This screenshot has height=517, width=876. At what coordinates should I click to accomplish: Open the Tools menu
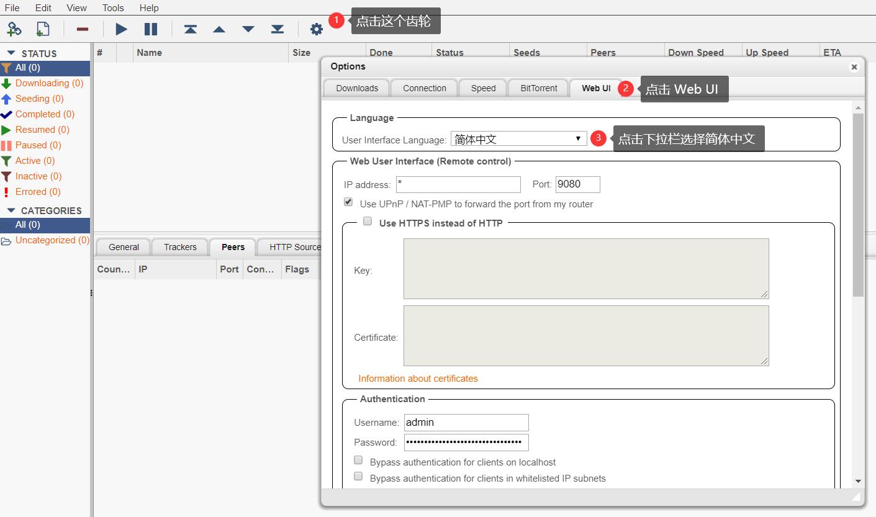pos(114,8)
